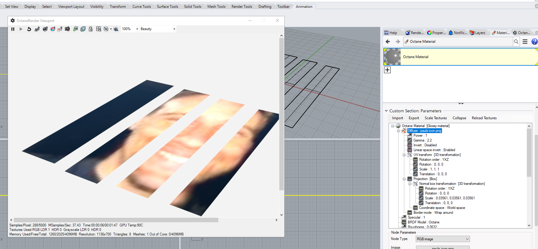Select the Gamma : 2.2 parameter

coord(422,140)
